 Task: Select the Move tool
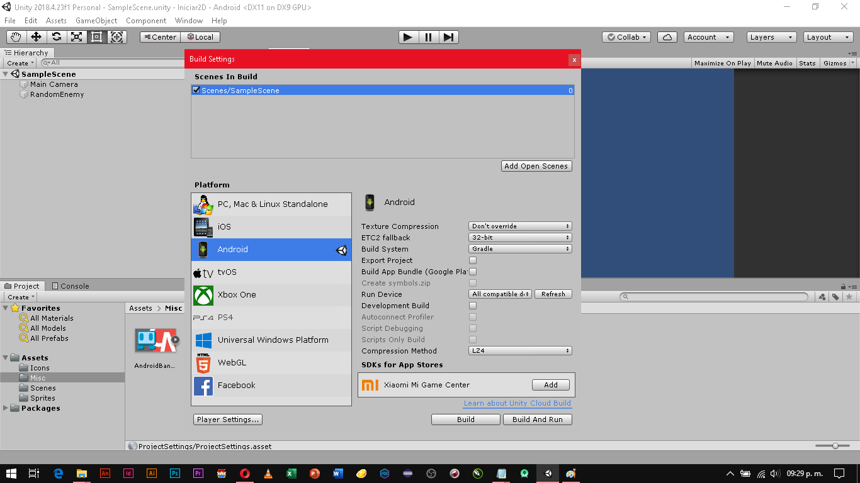click(x=36, y=36)
